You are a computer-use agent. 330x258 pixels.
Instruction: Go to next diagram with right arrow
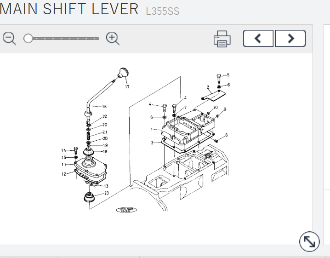pyautogui.click(x=290, y=39)
